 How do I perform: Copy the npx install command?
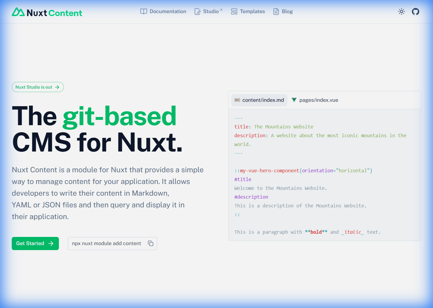tap(151, 243)
